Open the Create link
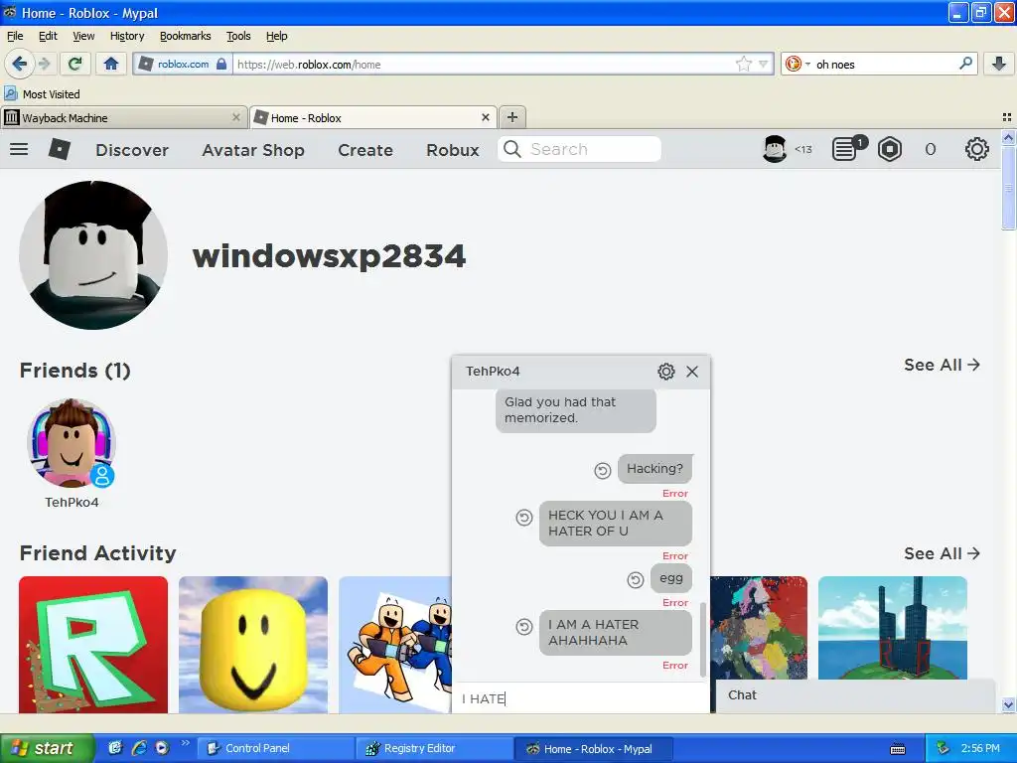Image resolution: width=1017 pixels, height=763 pixels. click(x=365, y=150)
